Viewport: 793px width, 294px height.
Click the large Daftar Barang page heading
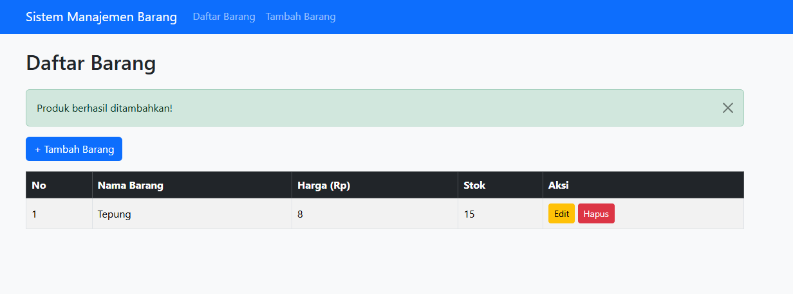coord(91,63)
